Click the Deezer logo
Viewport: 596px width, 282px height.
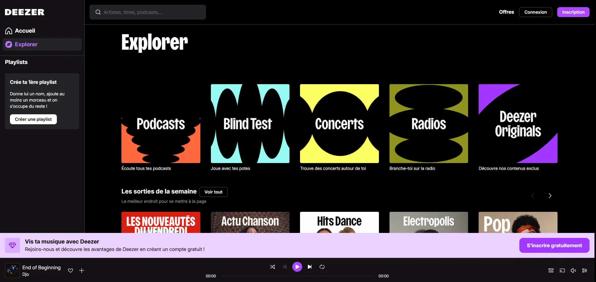coord(25,12)
